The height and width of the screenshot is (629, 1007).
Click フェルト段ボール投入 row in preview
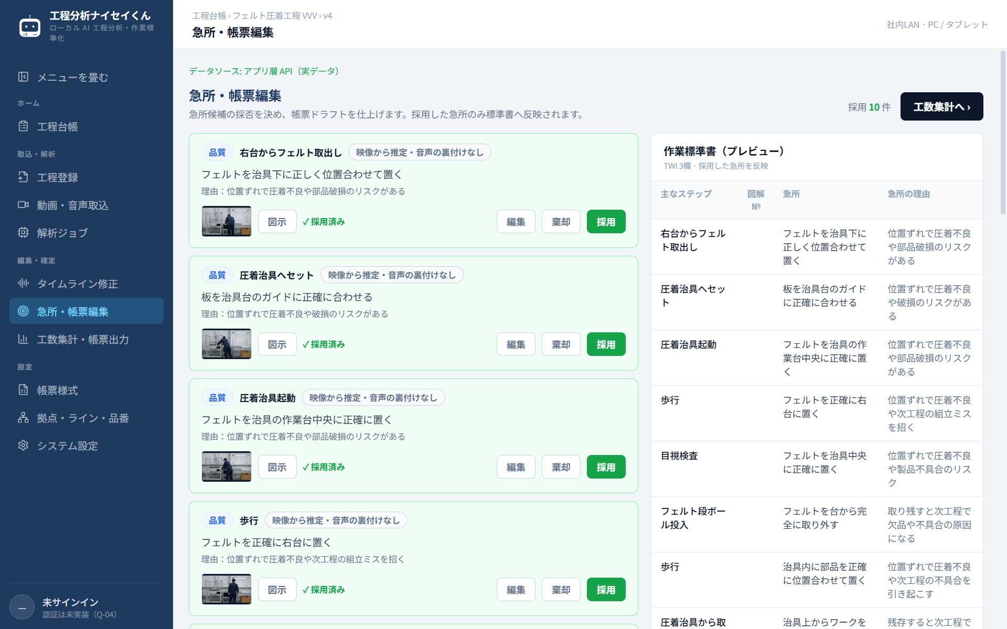(x=817, y=525)
